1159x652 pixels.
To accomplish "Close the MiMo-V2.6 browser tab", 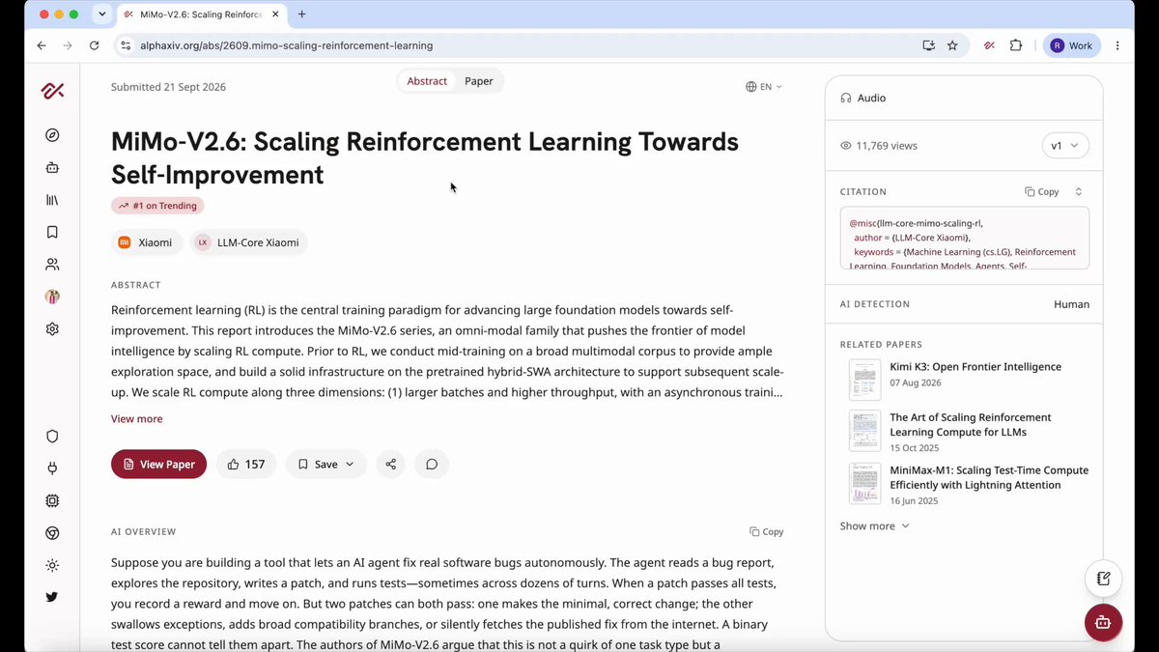I will point(275,14).
